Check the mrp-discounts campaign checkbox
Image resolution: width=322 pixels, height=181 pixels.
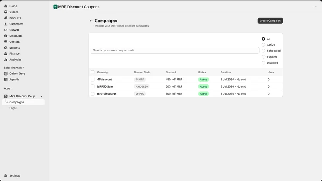pyautogui.click(x=93, y=94)
